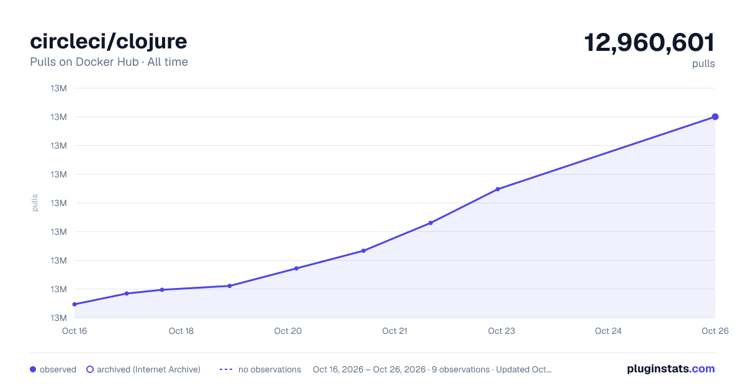
Task: Click the circleci/clojure chart title
Action: coord(109,42)
